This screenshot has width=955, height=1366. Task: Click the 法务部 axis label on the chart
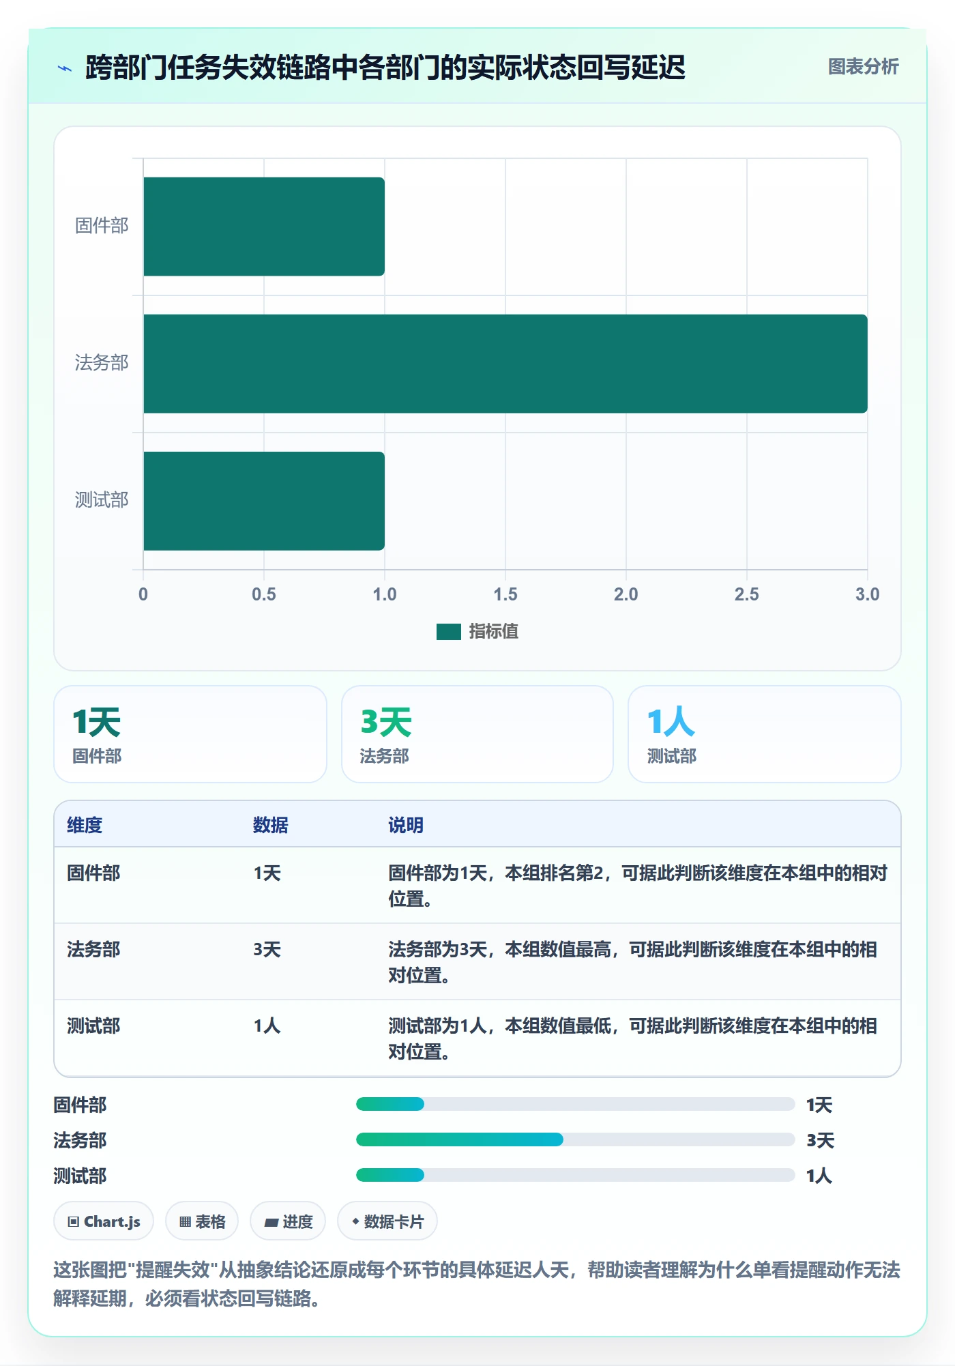pyautogui.click(x=102, y=363)
